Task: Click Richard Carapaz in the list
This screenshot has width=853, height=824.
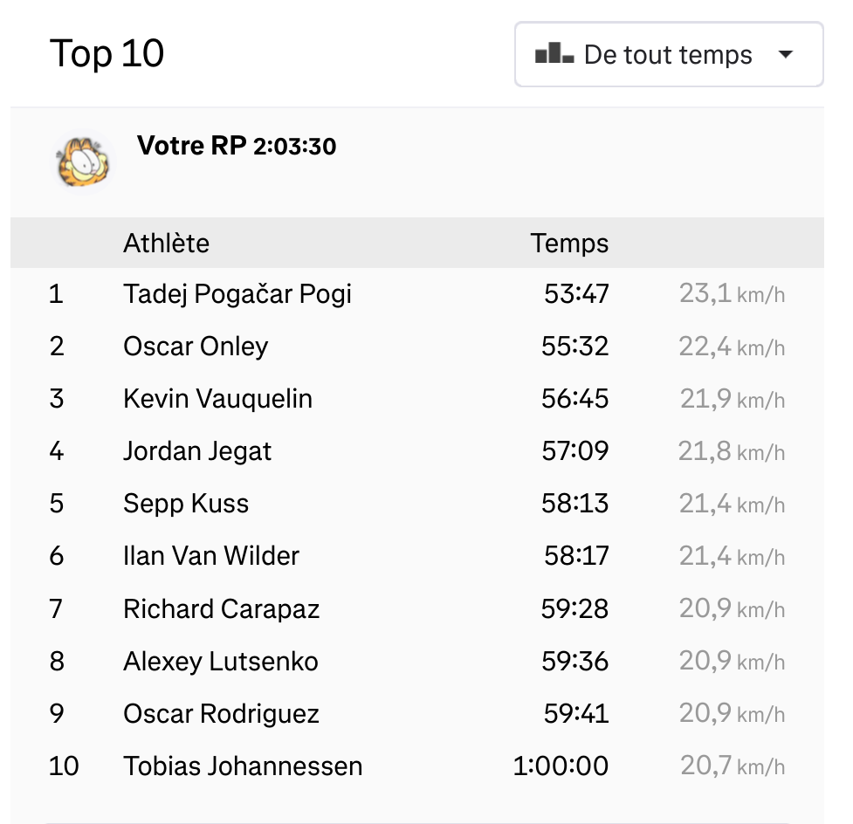Action: (x=222, y=609)
